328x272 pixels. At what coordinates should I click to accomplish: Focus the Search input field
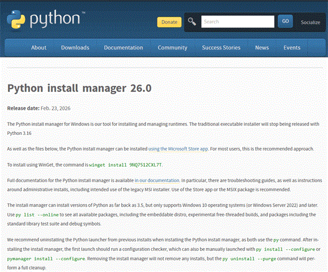pos(237,22)
